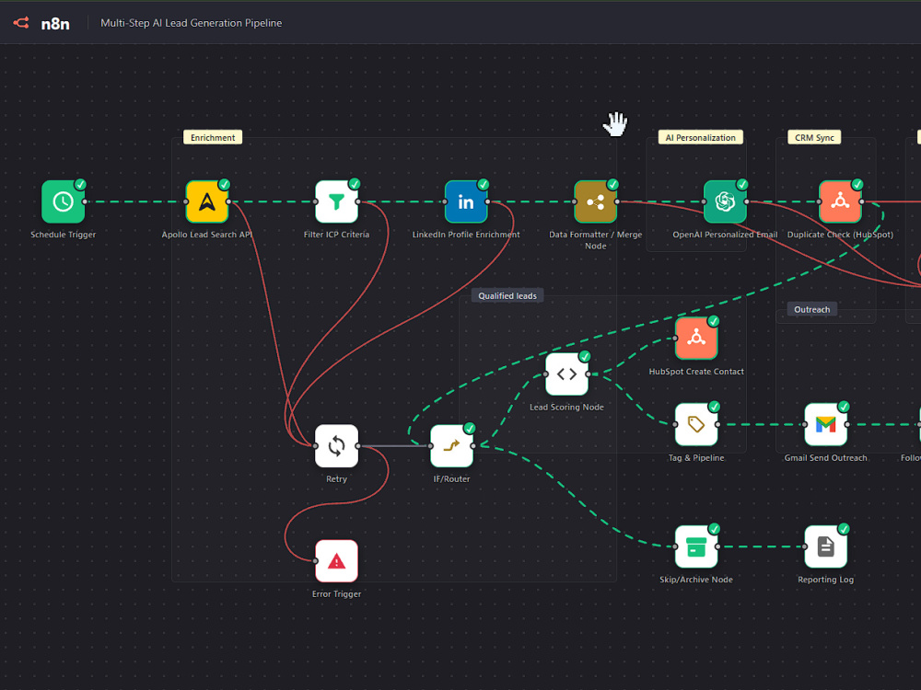The image size is (921, 690).
Task: Click the Skip/Archive Node output connector
Action: (x=717, y=546)
